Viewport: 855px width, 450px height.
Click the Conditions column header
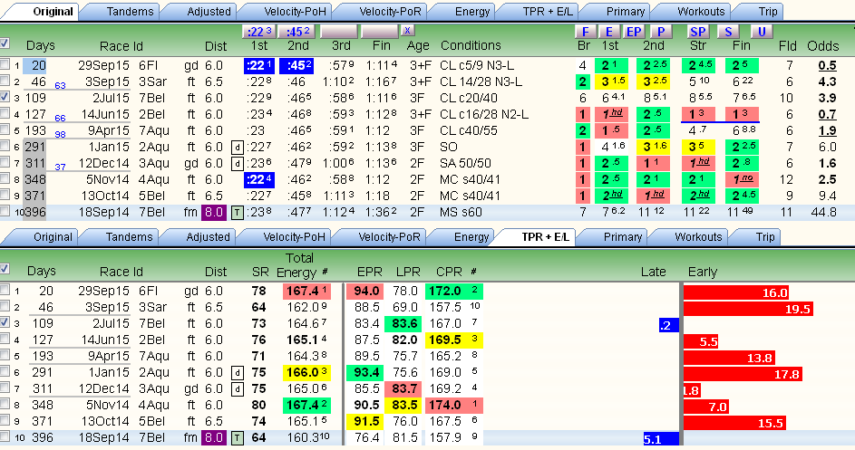(x=471, y=45)
